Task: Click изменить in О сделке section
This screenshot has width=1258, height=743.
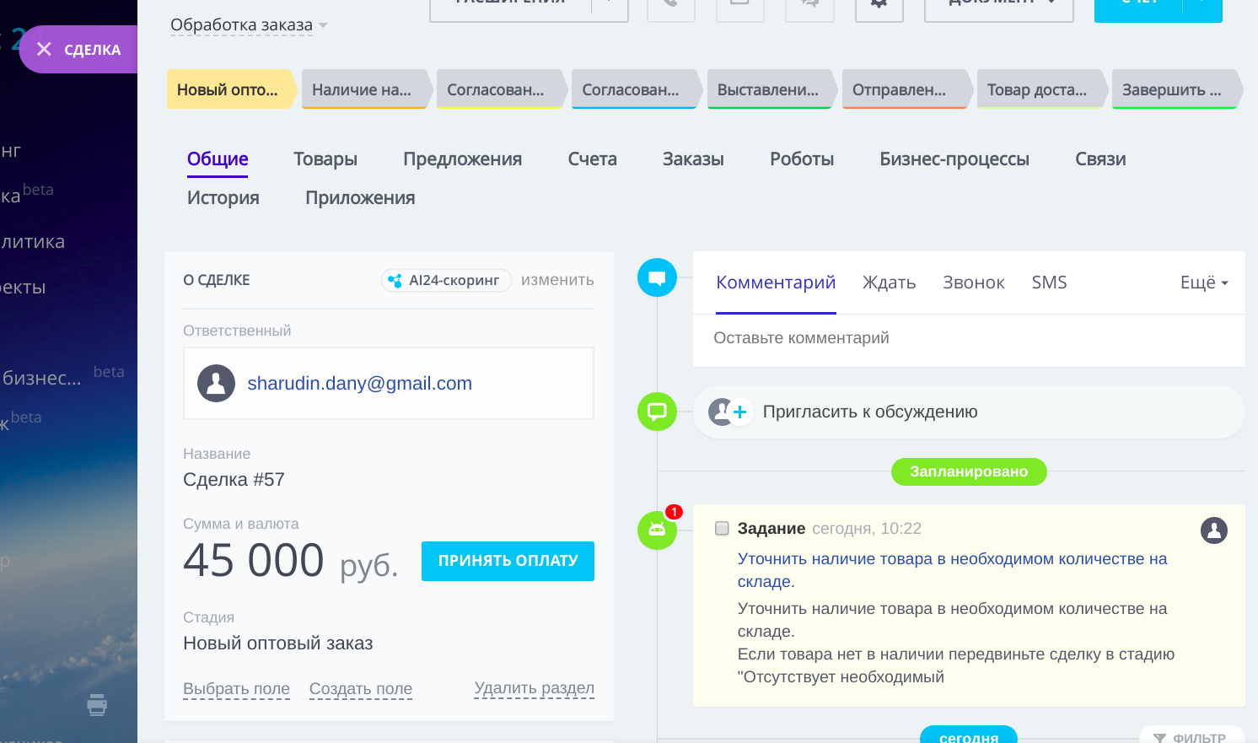Action: click(x=557, y=280)
